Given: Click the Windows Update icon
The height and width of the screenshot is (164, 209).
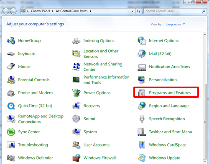Looking at the screenshot, I should pos(142,158).
